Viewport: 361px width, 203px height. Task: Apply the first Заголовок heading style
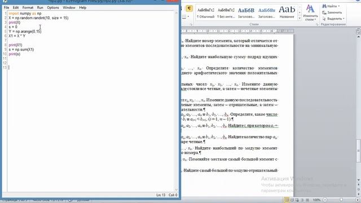tap(246, 12)
